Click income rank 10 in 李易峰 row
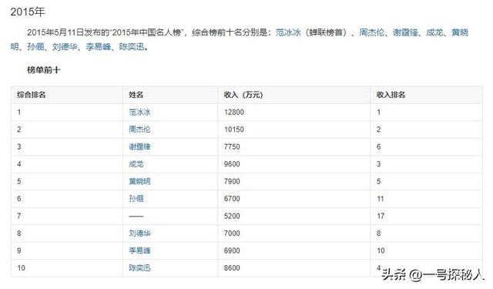This screenshot has width=493, height=289. [x=381, y=250]
